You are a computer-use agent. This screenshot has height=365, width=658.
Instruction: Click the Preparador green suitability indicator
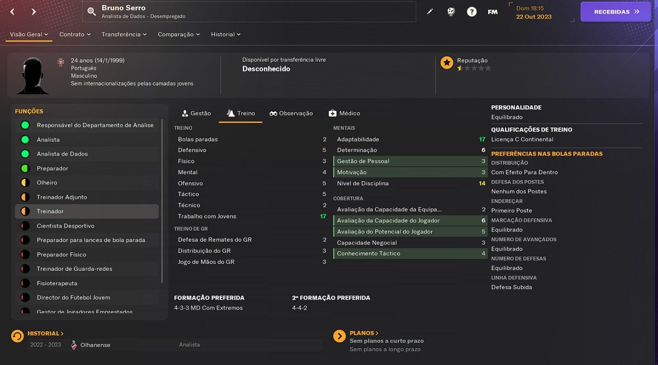pos(25,168)
